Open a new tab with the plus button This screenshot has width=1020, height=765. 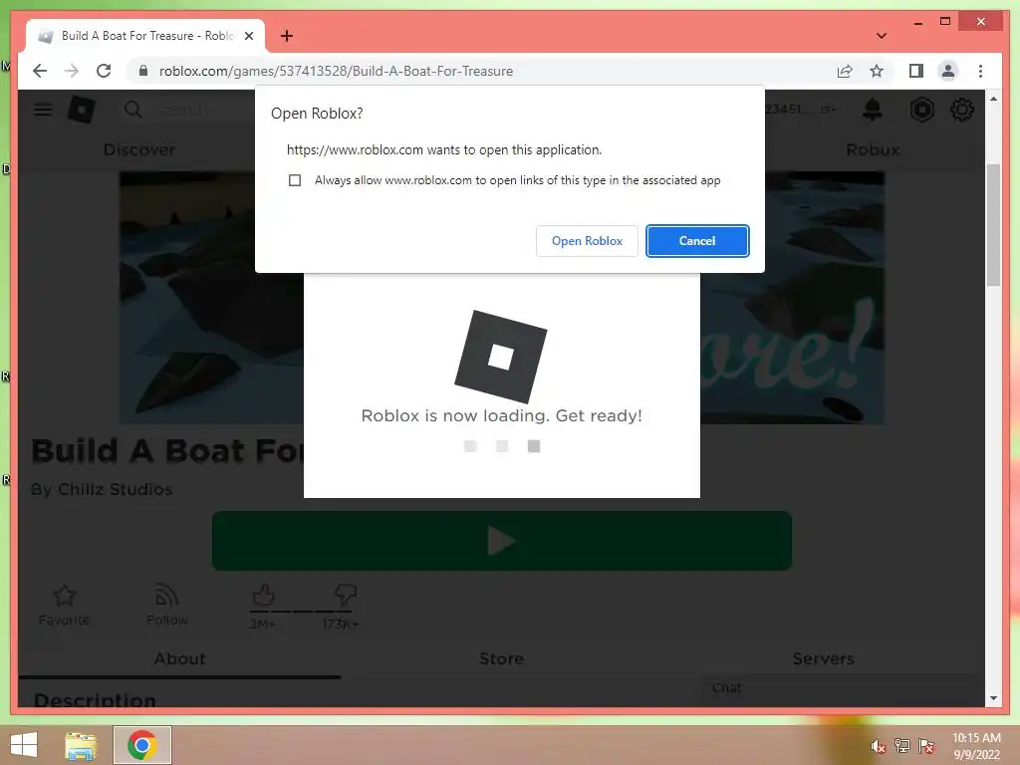[287, 36]
